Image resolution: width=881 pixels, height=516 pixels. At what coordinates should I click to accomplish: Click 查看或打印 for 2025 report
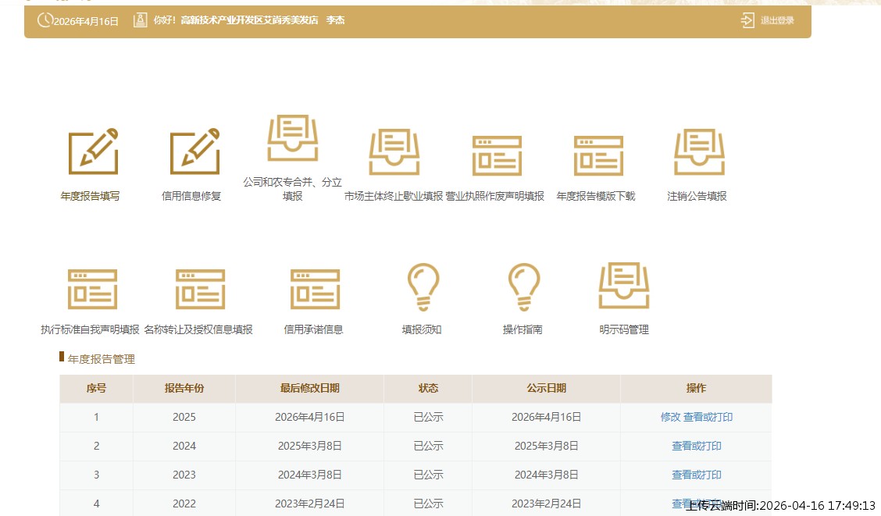pyautogui.click(x=708, y=417)
